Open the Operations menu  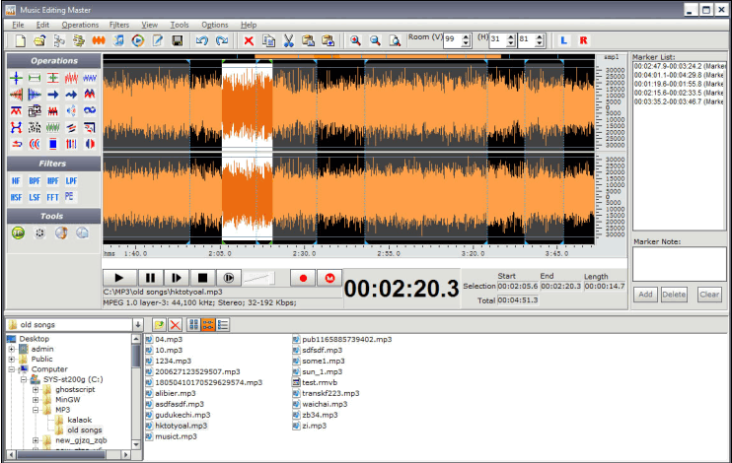click(79, 24)
